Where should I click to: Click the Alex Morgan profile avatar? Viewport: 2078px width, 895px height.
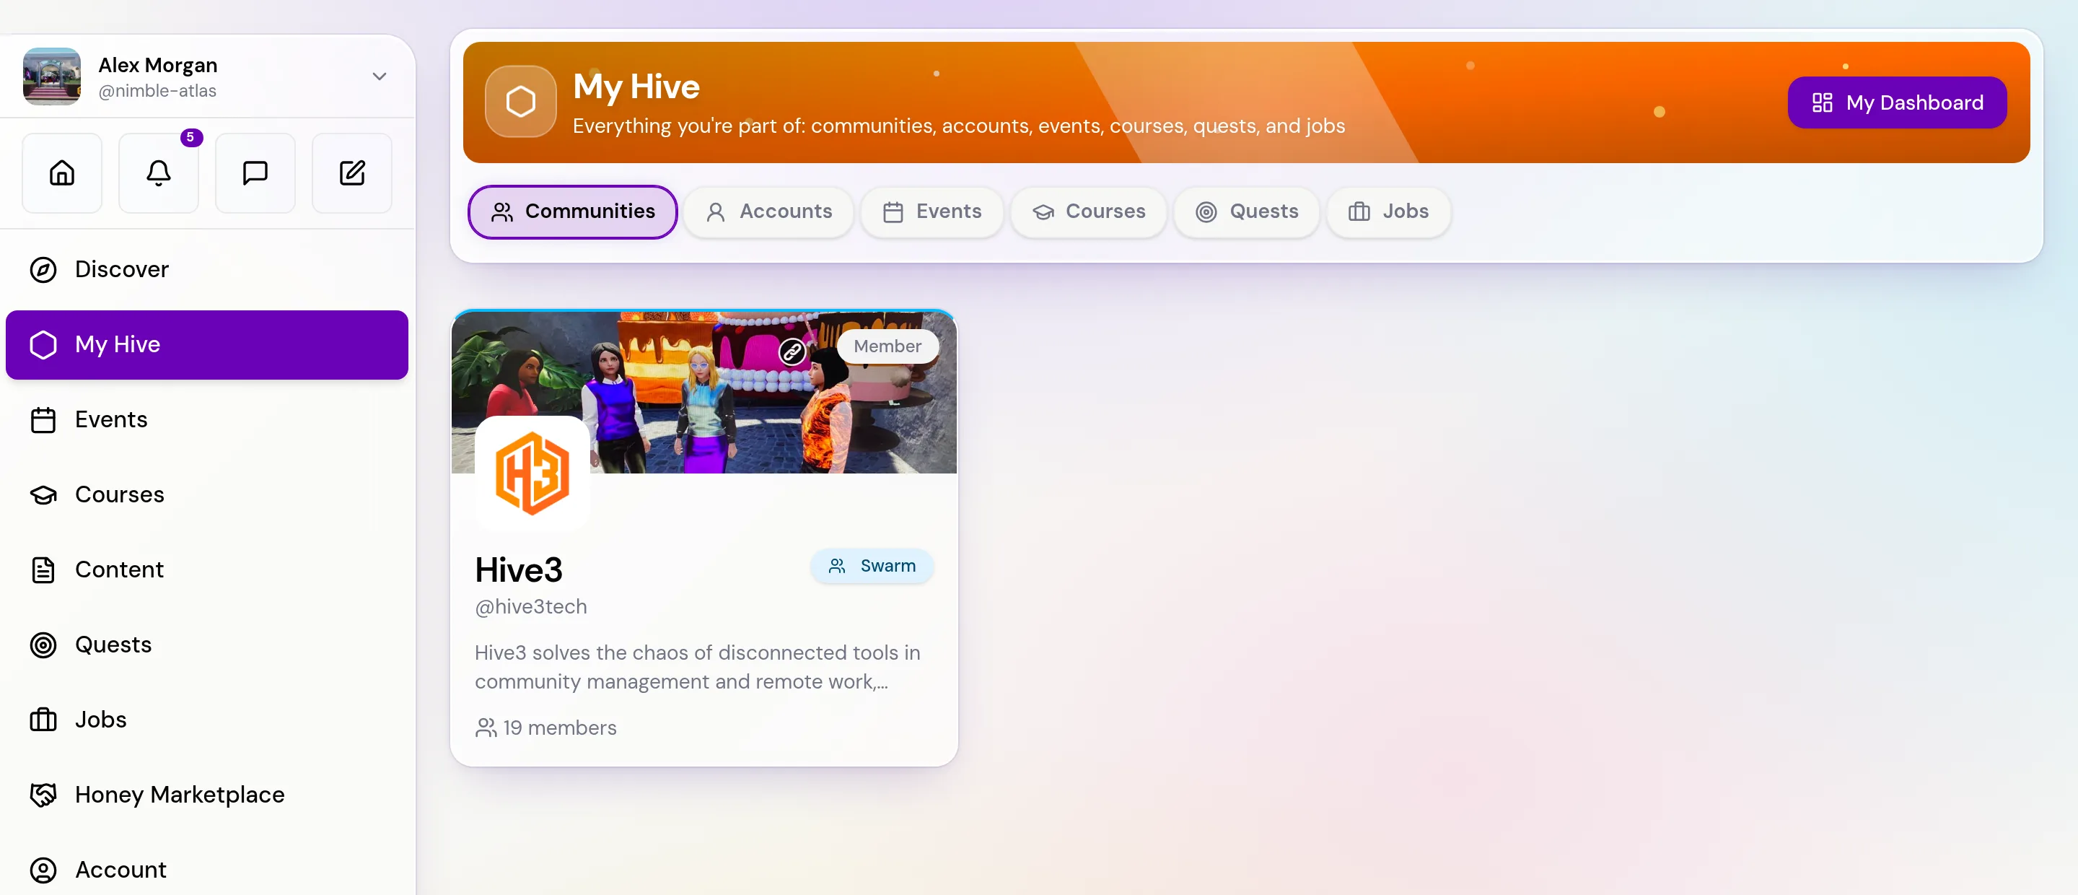click(x=53, y=77)
